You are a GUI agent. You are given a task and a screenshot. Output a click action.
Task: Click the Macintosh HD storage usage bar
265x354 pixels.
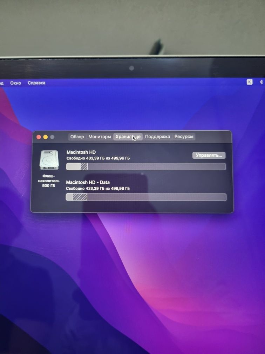tap(146, 166)
